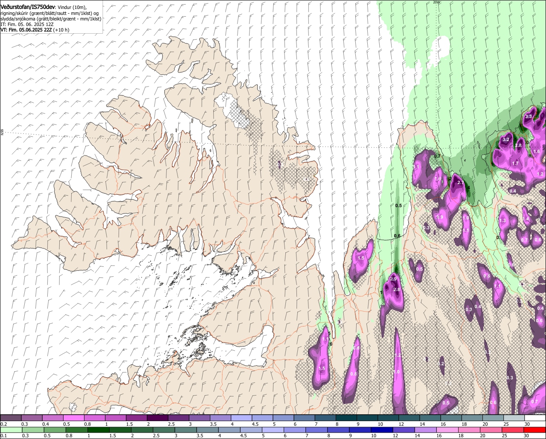Click the 2.7 precipitation value on the map
546x439 pixels.
click(x=460, y=182)
